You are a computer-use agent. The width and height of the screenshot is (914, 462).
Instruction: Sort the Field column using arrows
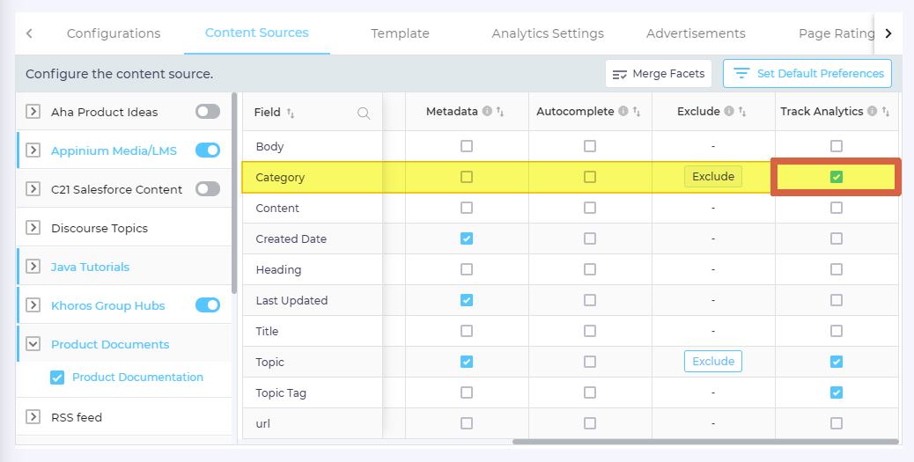pyautogui.click(x=291, y=113)
